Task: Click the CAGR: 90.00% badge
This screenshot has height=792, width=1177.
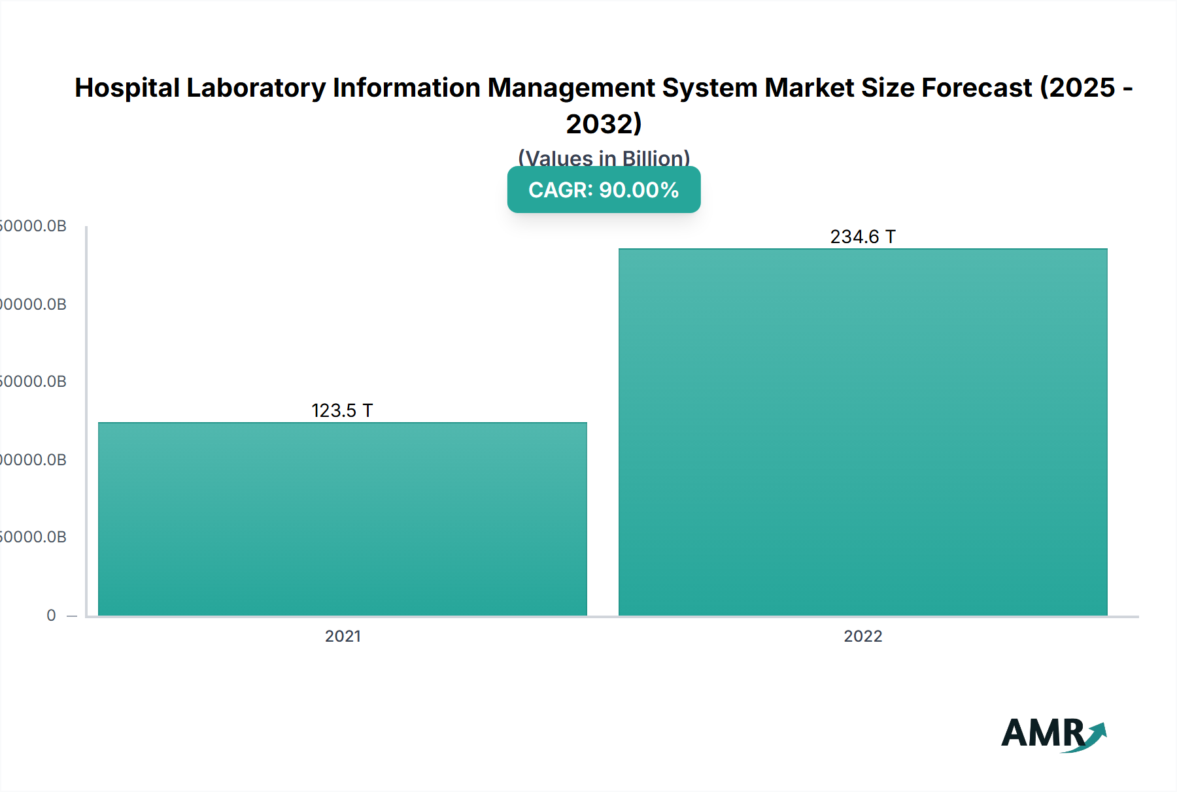Action: [603, 190]
